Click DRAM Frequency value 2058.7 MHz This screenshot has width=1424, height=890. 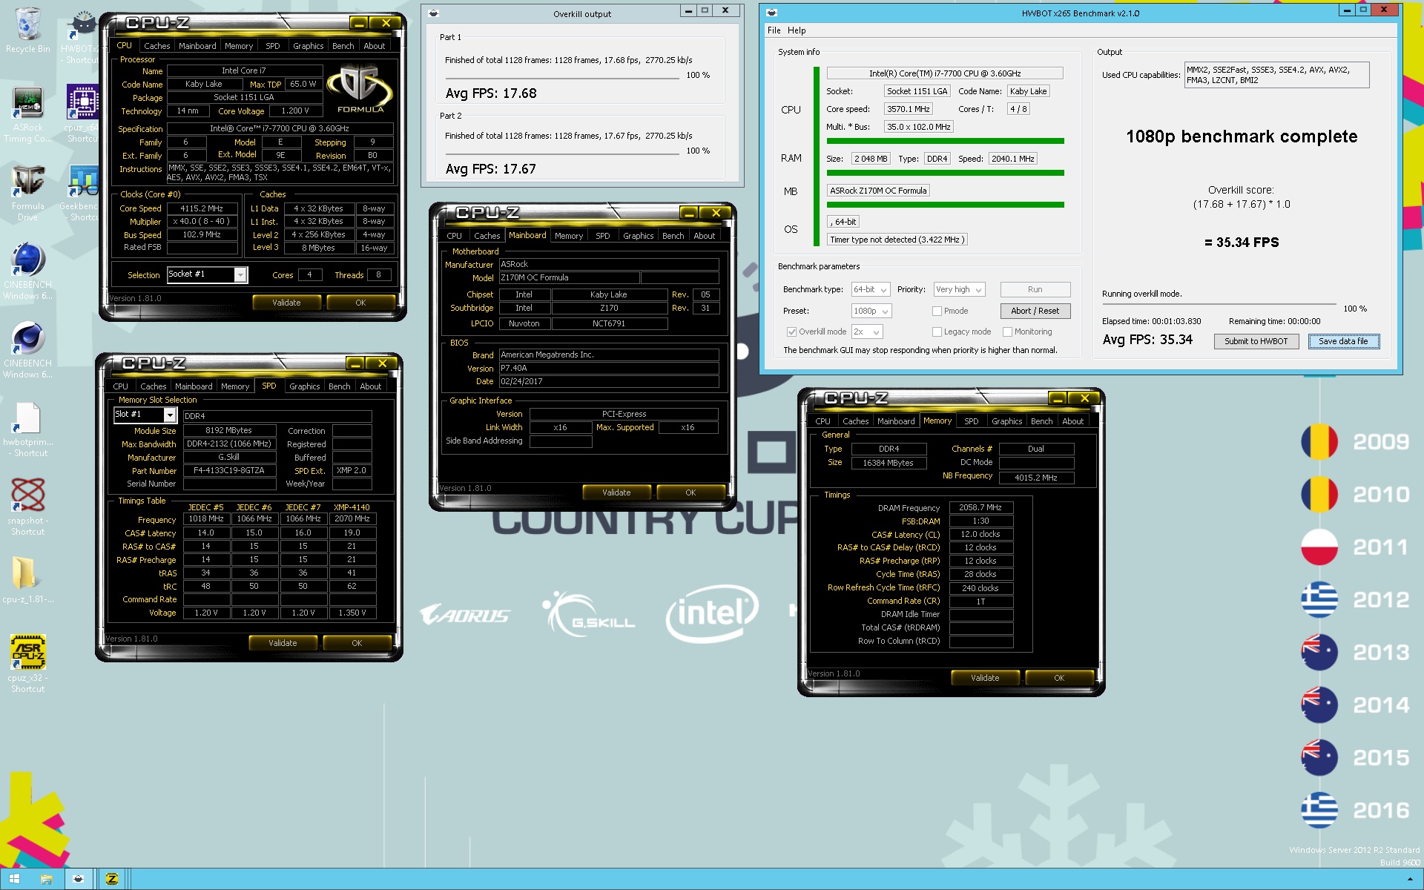[980, 507]
